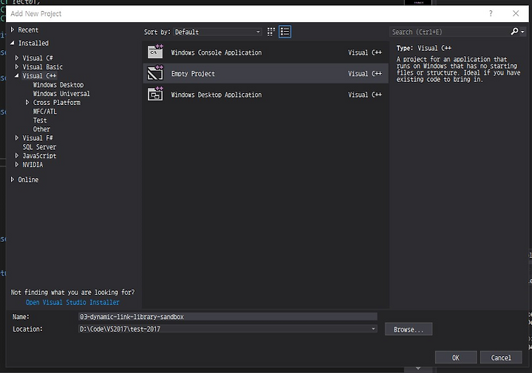
Task: Select the Visual C# tree label
Action: pyautogui.click(x=38, y=58)
